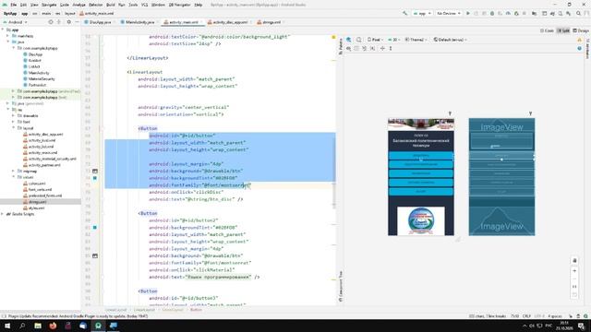The height and width of the screenshot is (332, 591).
Task: Open the No Devices dropdown
Action: point(449,13)
